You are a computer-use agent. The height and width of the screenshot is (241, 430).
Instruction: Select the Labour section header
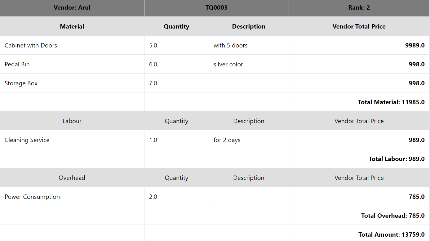pyautogui.click(x=72, y=121)
